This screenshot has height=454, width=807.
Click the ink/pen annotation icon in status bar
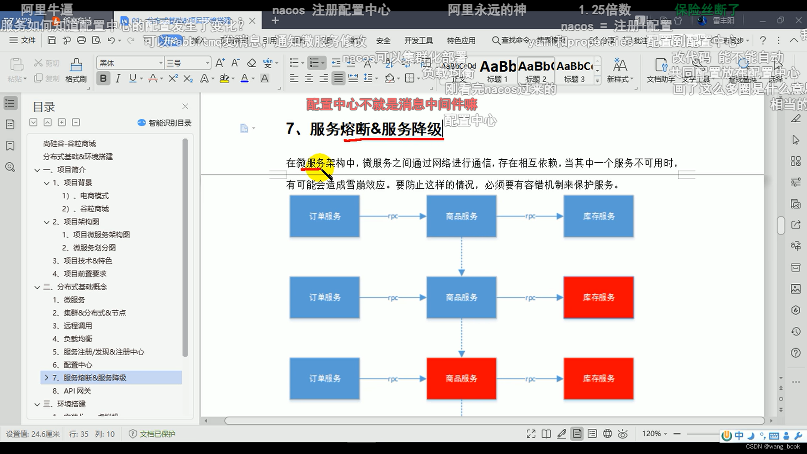pyautogui.click(x=562, y=433)
